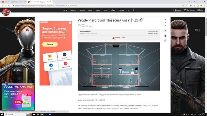Click the Chrome icon in the taskbar
207x116 pixels.
(x=42, y=114)
